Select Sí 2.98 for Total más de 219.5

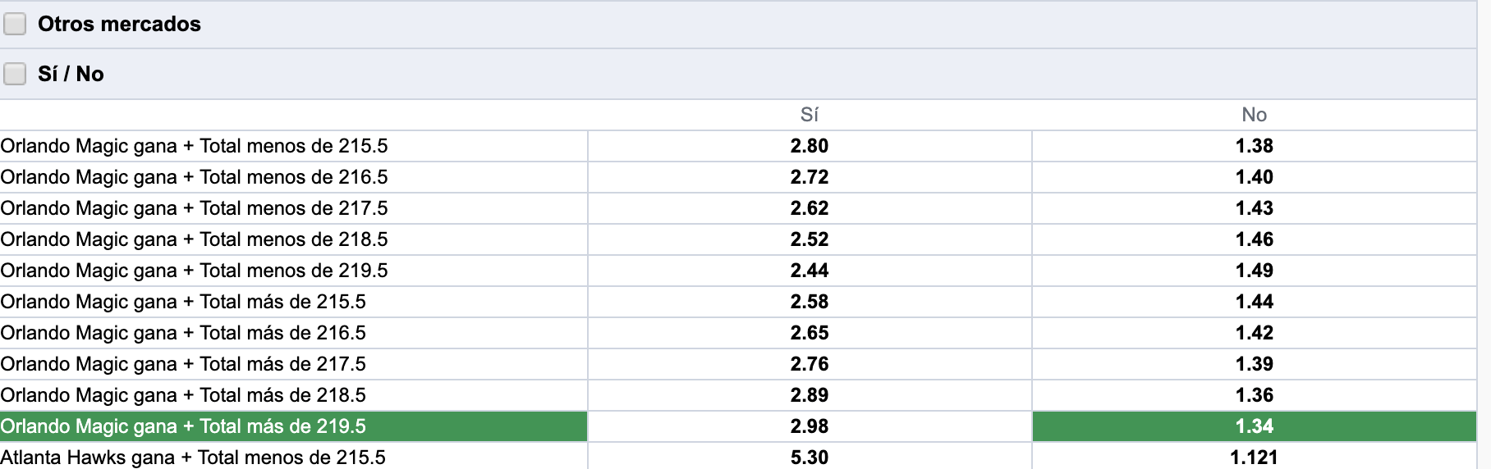point(810,426)
